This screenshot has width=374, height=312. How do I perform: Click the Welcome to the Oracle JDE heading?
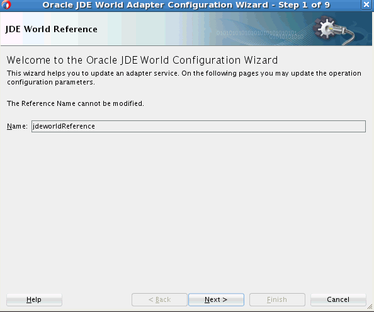pos(142,60)
